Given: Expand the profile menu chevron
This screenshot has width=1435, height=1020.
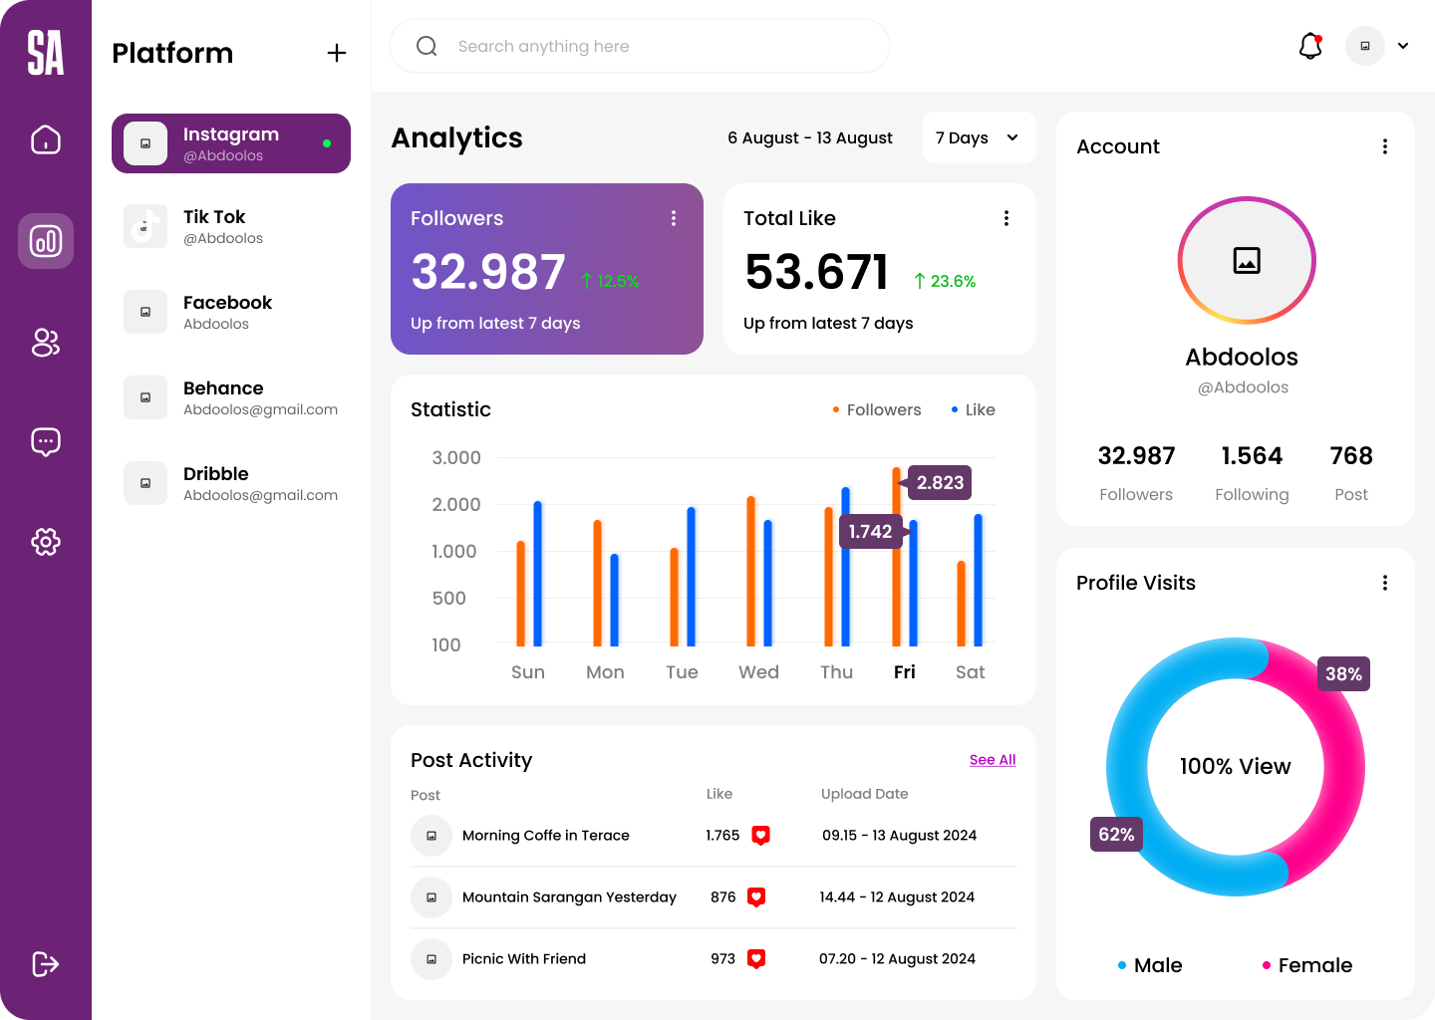Looking at the screenshot, I should [1403, 46].
